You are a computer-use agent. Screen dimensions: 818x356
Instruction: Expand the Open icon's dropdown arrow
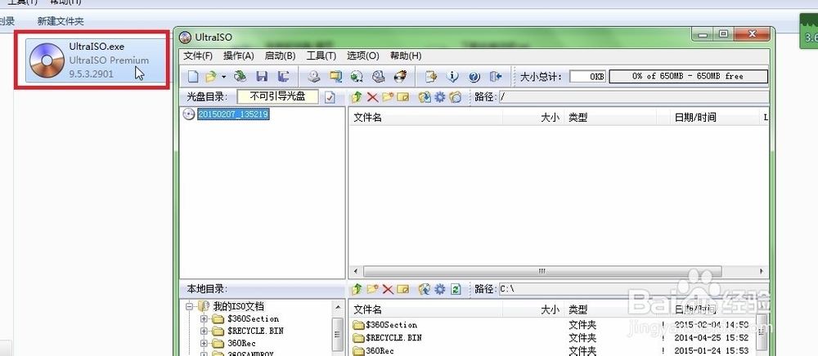pos(223,77)
